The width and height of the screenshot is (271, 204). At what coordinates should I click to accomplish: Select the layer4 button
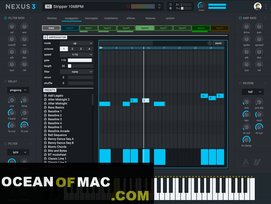[x=201, y=28]
